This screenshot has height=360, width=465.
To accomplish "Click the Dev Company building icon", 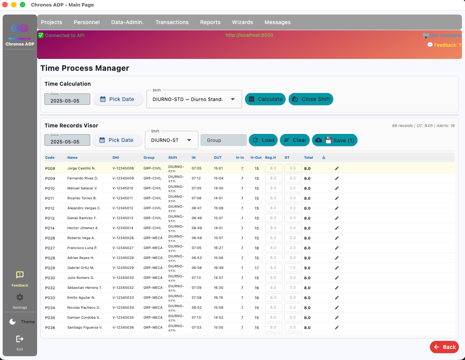I will [x=426, y=35].
